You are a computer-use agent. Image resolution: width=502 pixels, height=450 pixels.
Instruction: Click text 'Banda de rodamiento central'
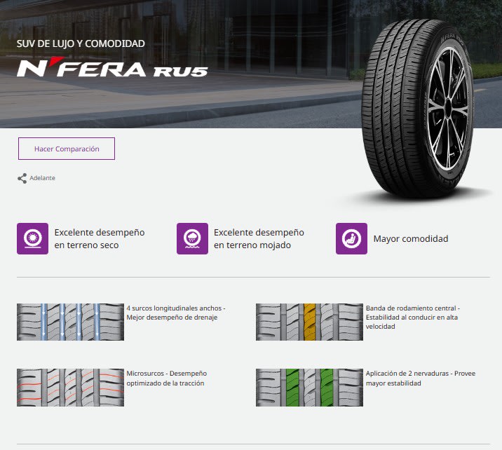pyautogui.click(x=411, y=308)
